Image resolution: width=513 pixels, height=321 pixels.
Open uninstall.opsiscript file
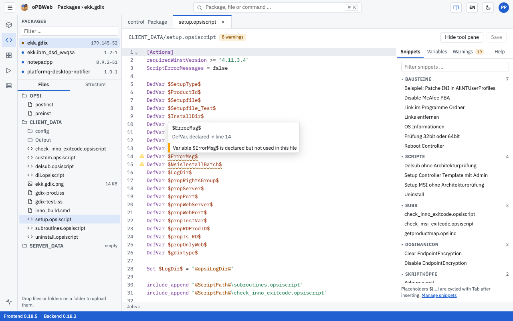coord(69,237)
